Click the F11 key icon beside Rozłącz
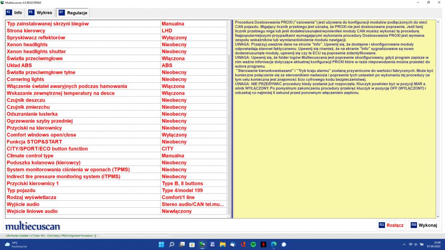This screenshot has width=445, height=250. [x=382, y=225]
